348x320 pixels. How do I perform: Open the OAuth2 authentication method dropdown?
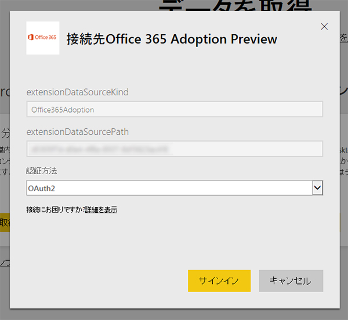(x=175, y=188)
